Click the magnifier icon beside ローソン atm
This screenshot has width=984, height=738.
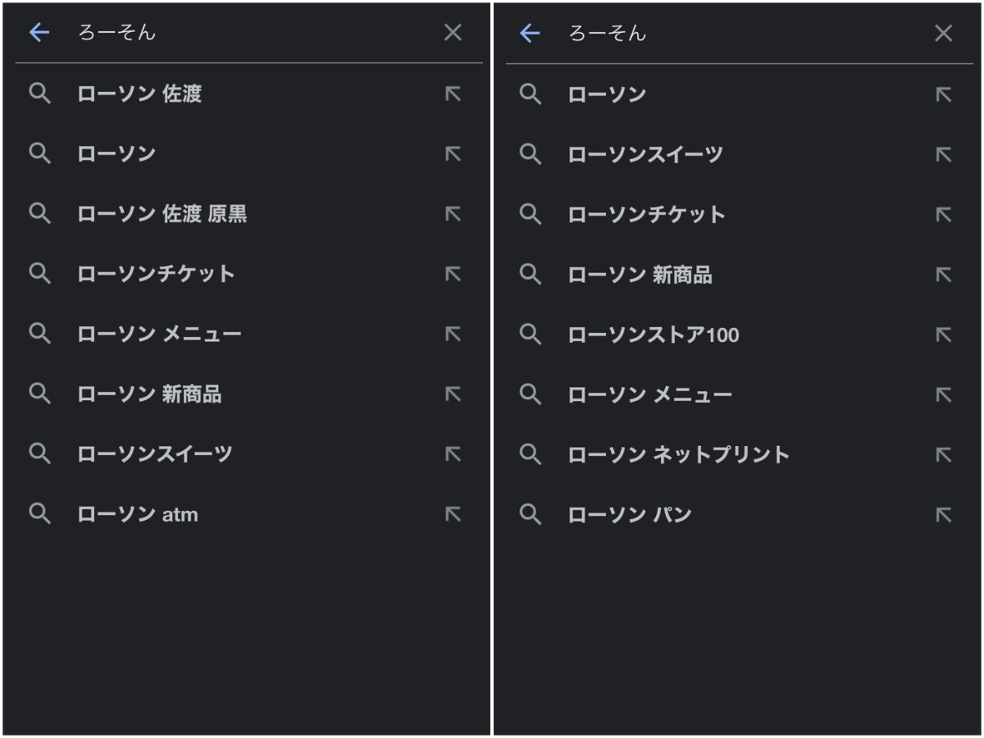[39, 514]
